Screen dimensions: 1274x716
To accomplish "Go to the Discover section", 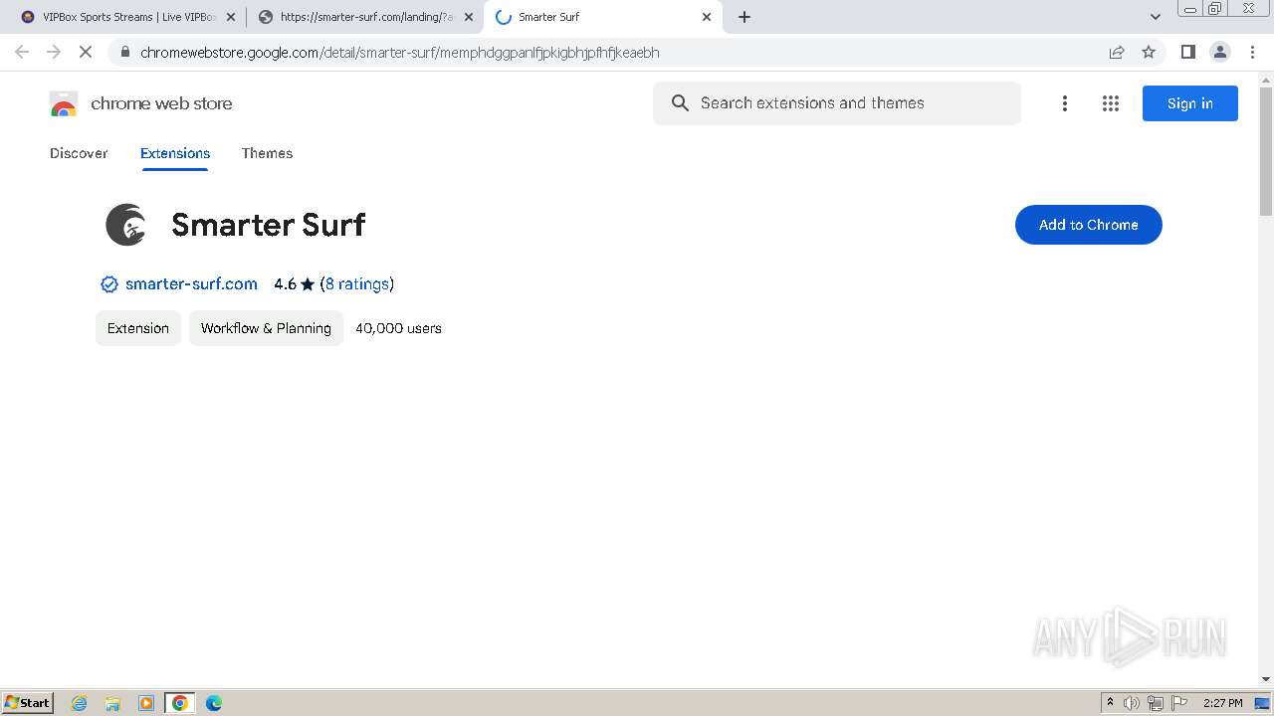I will point(79,153).
